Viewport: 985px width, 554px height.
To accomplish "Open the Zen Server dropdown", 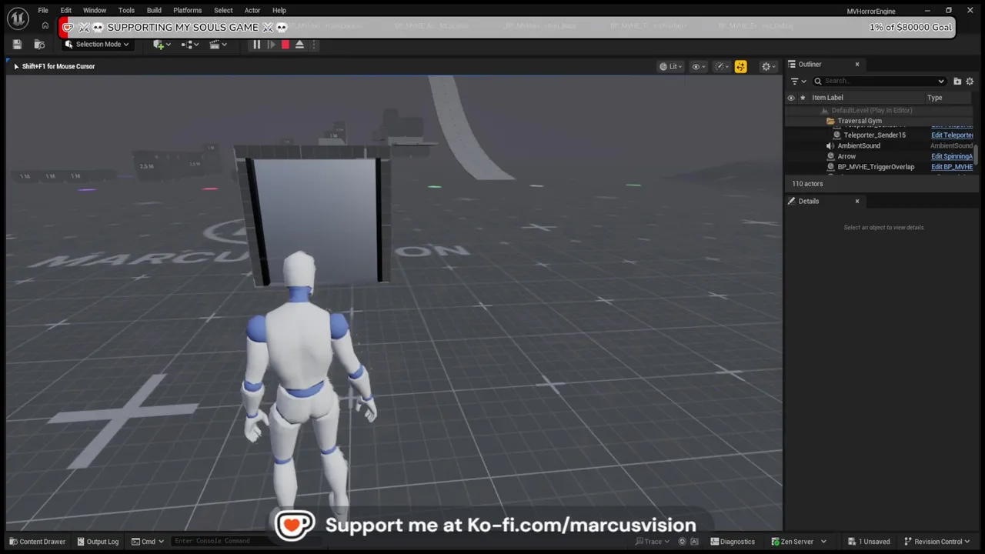I will point(798,542).
